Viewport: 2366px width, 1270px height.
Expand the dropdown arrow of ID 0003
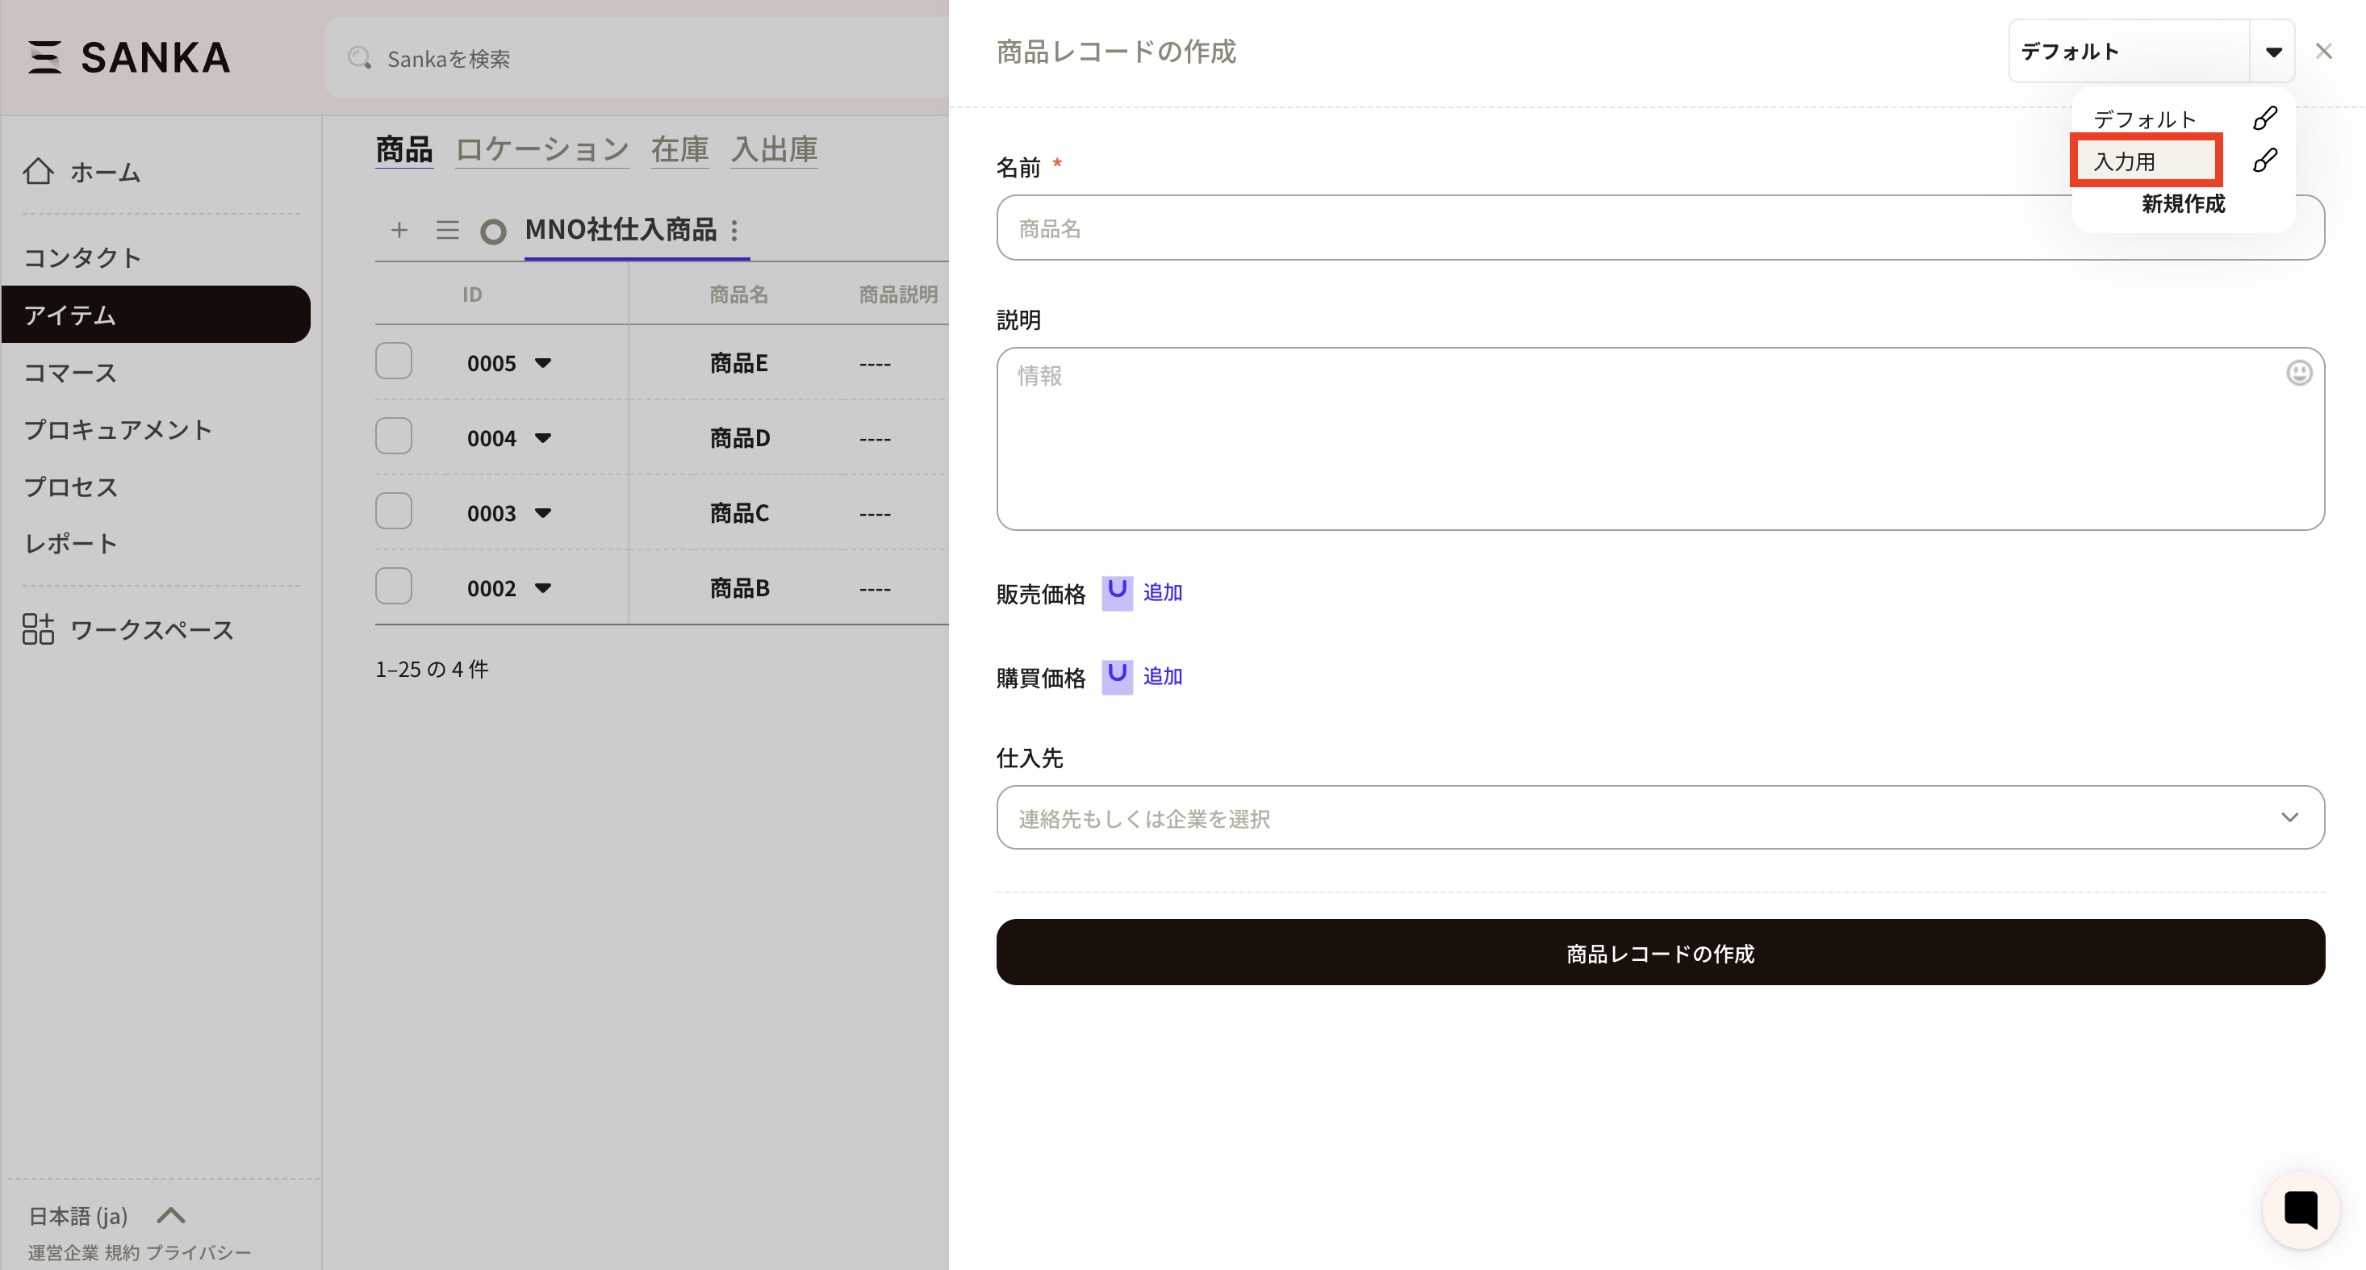543,513
